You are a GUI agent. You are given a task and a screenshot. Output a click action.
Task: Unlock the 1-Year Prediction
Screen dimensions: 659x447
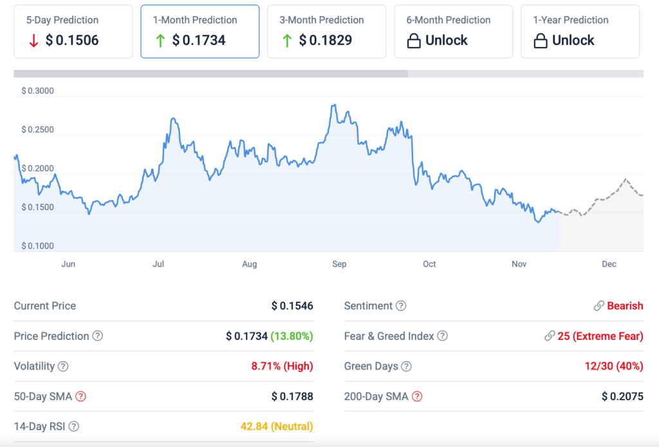[580, 32]
